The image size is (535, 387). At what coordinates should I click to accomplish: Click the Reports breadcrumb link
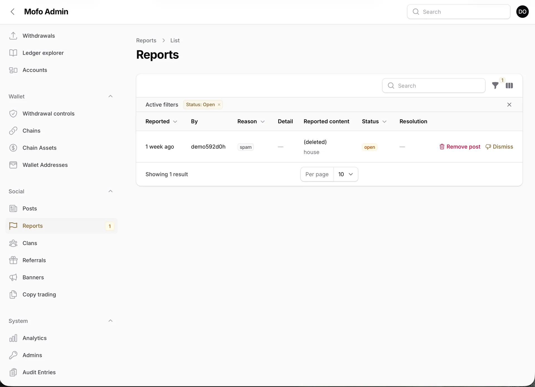tap(146, 40)
